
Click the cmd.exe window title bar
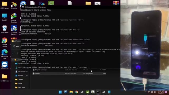pos(71,7)
